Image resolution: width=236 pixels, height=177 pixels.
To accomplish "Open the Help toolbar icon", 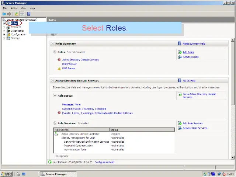I will point(29,14).
